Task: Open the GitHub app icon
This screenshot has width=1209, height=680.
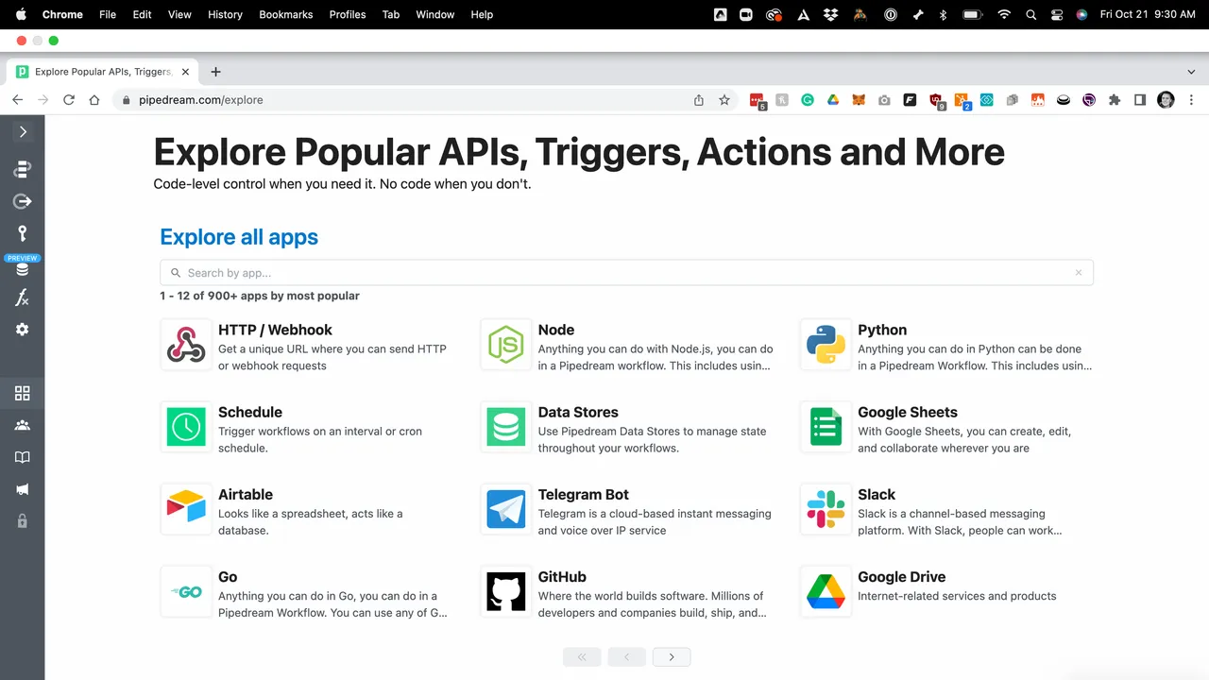Action: click(506, 591)
